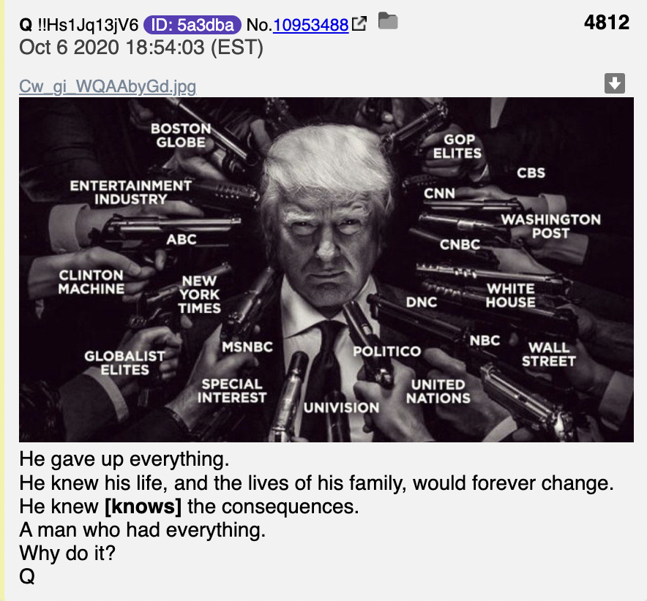647x601 pixels.
Task: Click the UNIVISION label in image
Action: (x=341, y=408)
